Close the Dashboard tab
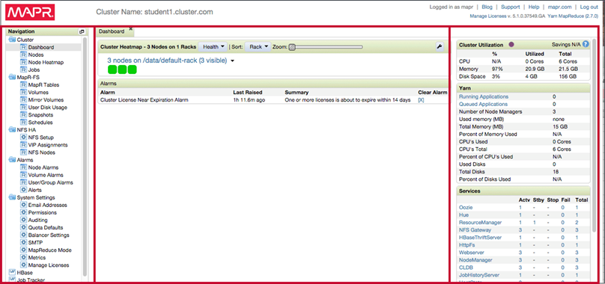 [x=130, y=28]
